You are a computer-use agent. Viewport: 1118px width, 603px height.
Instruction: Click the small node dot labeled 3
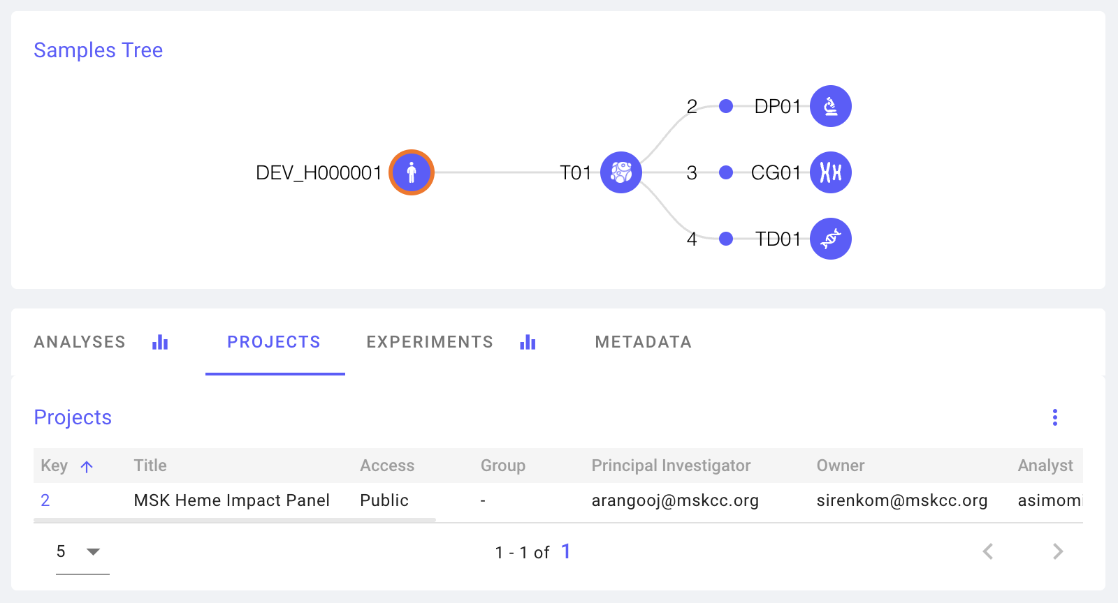tap(726, 172)
